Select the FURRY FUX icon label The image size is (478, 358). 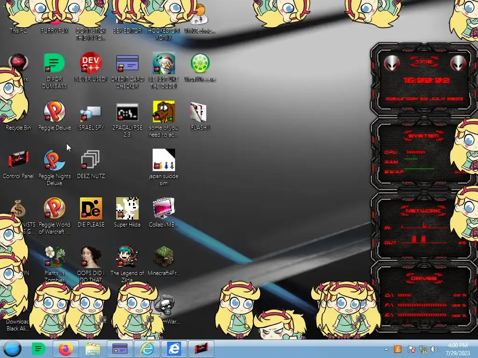pyautogui.click(x=54, y=31)
